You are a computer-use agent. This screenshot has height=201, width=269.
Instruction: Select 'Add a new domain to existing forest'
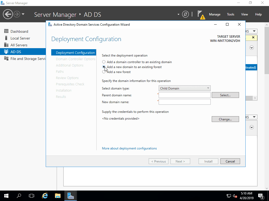[x=104, y=67]
